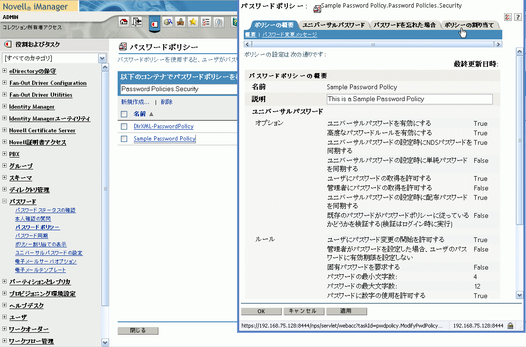Screen dimensions: 526x347
Task: Click the grayed Monitor icon in toolbar
Action: (218, 22)
